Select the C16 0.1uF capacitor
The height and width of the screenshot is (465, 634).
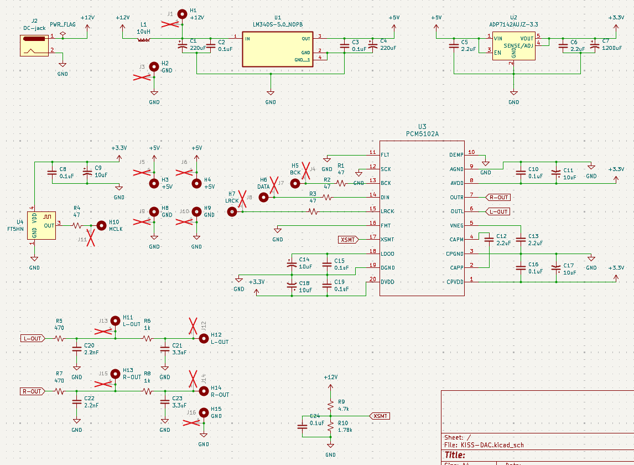tap(521, 268)
